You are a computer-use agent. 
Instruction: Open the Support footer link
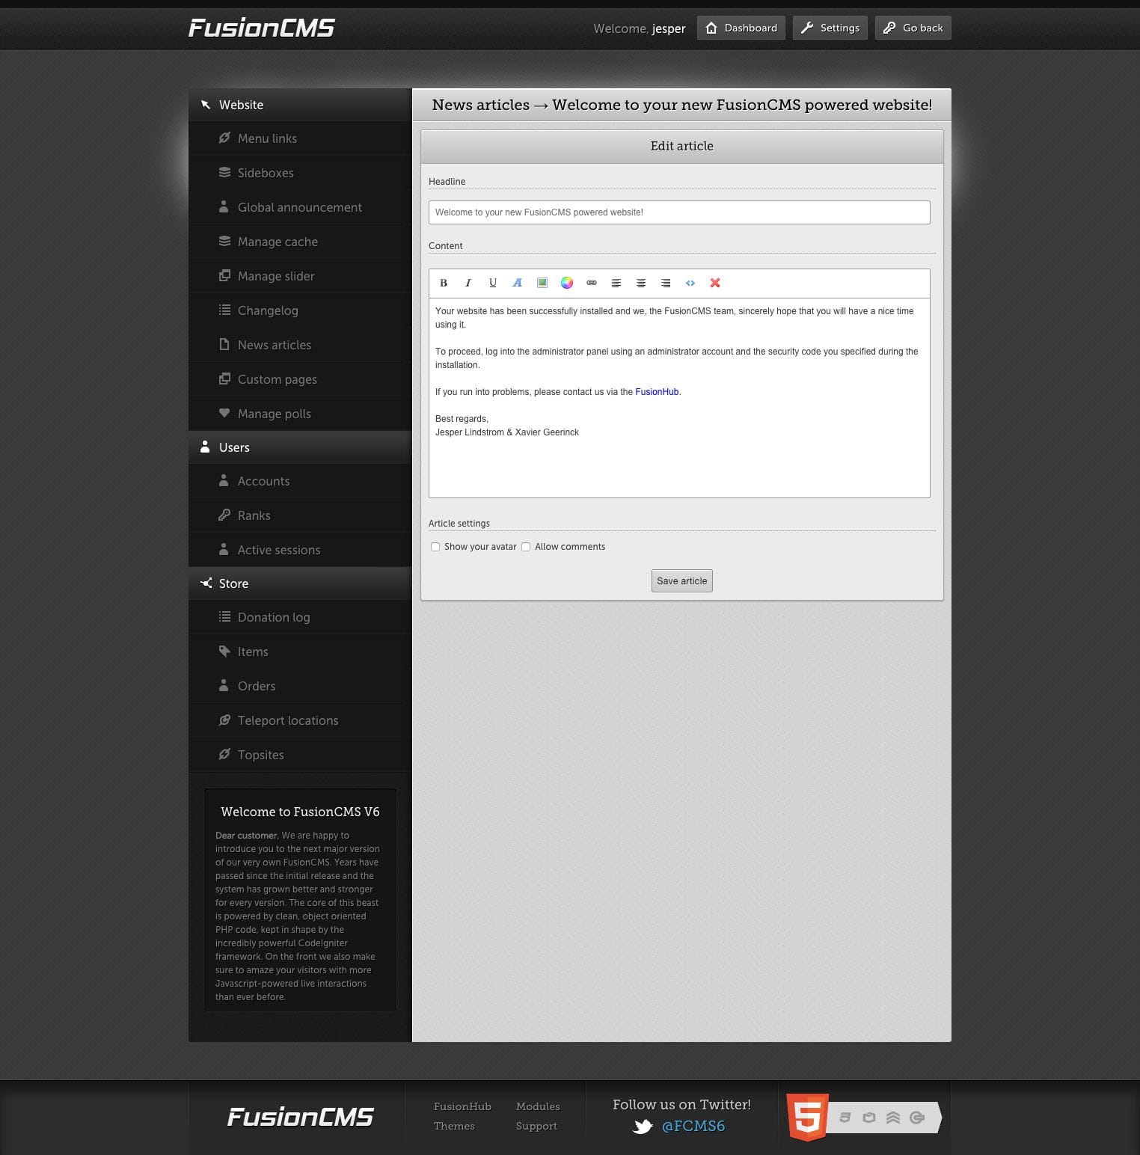(536, 1126)
